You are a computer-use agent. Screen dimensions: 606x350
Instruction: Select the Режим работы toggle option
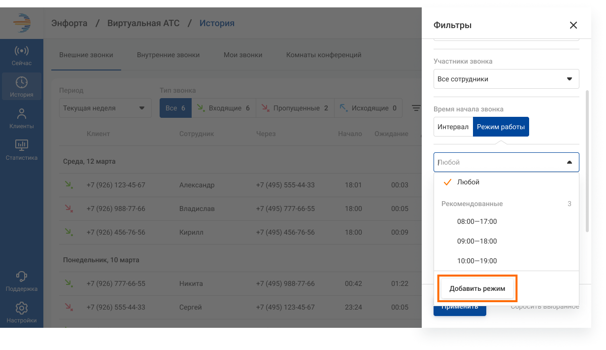tap(501, 127)
